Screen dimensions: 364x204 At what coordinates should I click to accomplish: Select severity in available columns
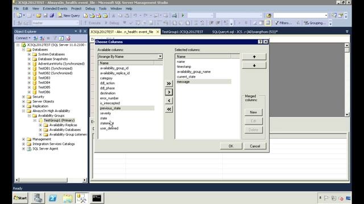point(105,113)
